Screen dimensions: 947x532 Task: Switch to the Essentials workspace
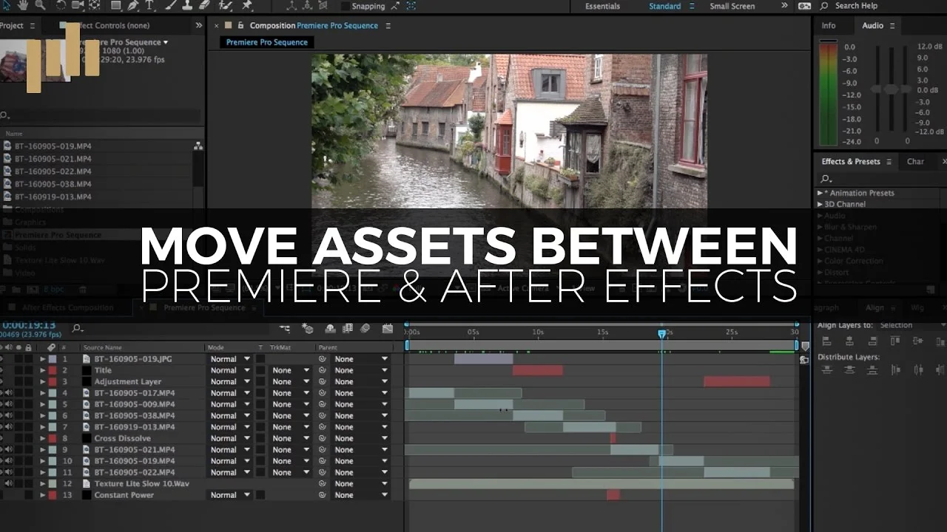[x=603, y=6]
